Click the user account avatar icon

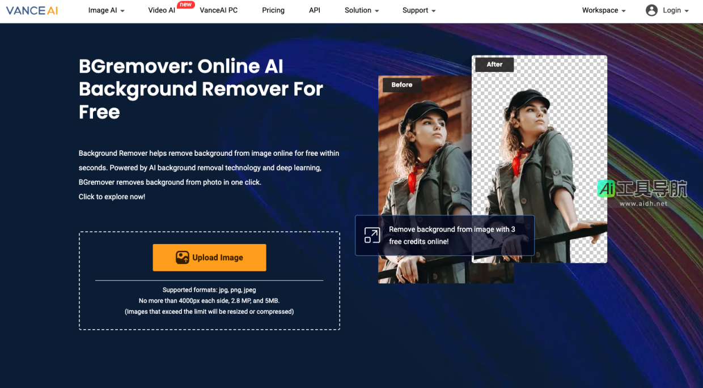[651, 10]
